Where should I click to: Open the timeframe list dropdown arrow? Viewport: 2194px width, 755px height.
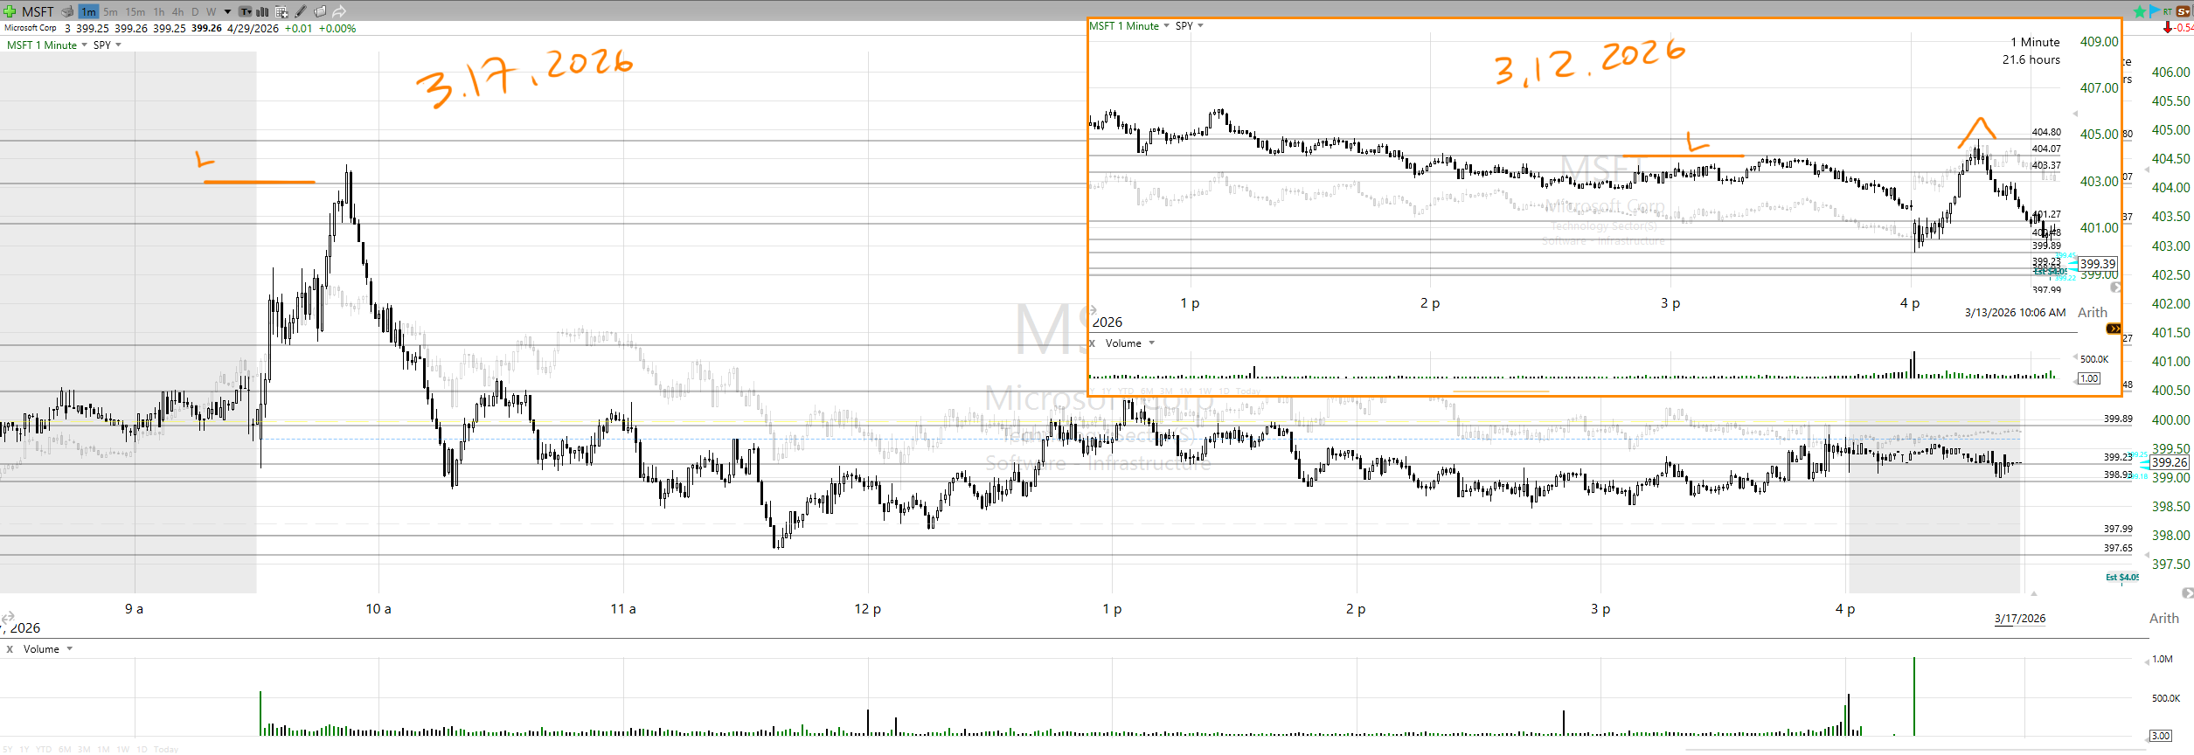coord(227,11)
